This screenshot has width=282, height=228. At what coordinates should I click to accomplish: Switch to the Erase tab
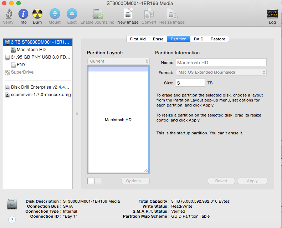pos(158,39)
